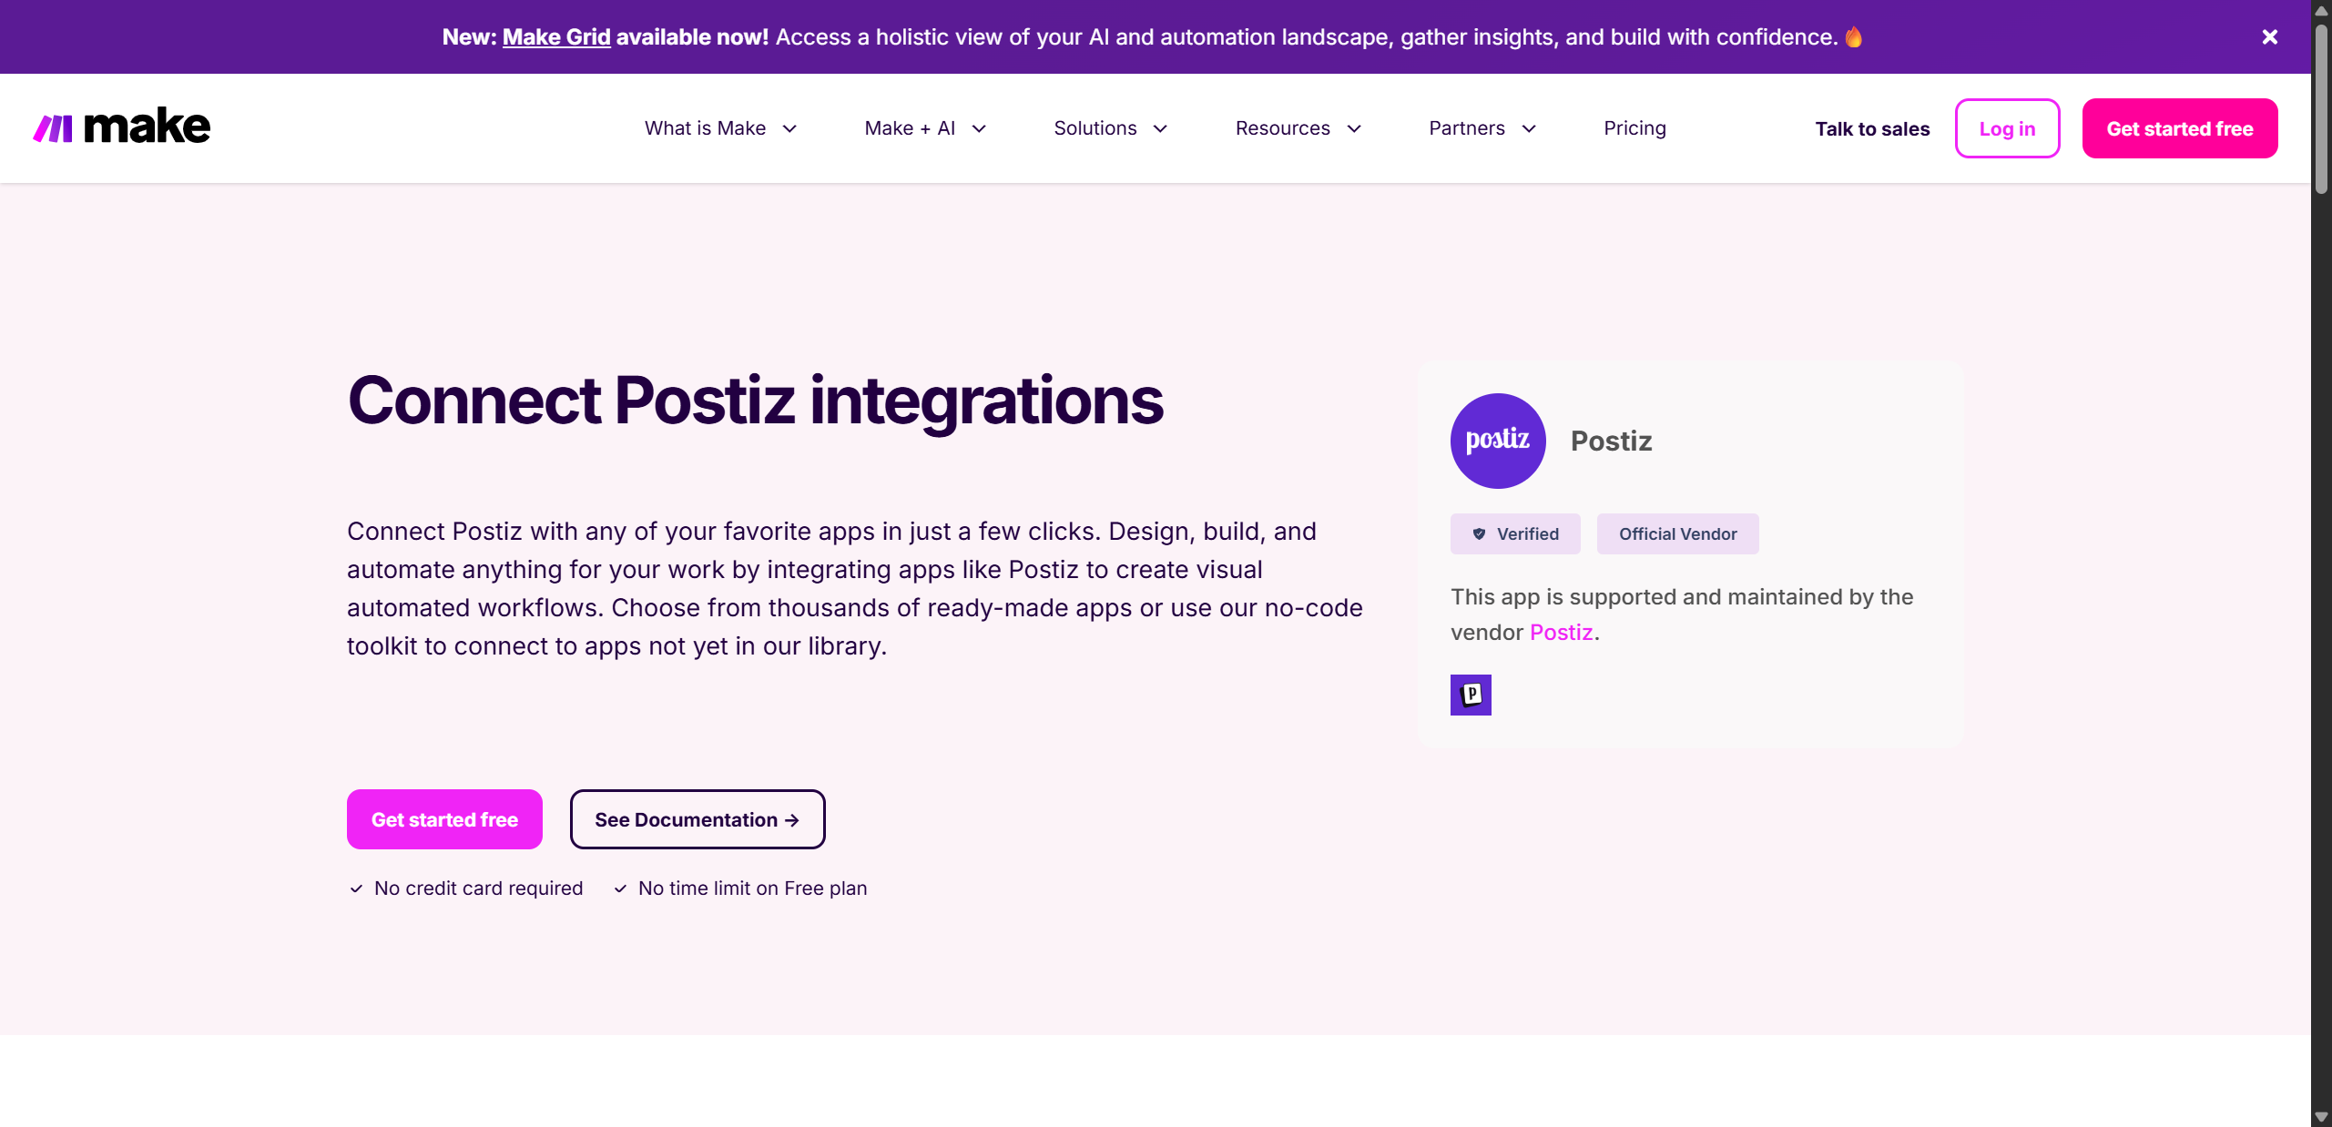2332x1127 pixels.
Task: Expand the Solutions menu
Action: 1110,128
